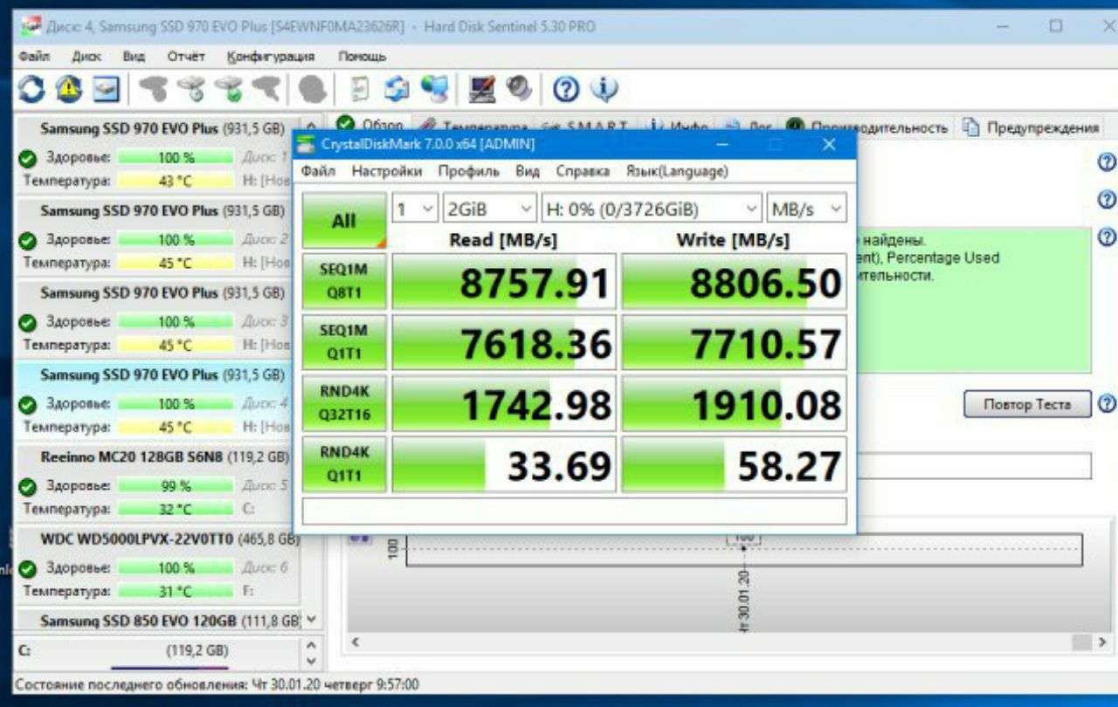The image size is (1118, 707).
Task: Click the blue question mark Help toolbar icon
Action: click(566, 88)
